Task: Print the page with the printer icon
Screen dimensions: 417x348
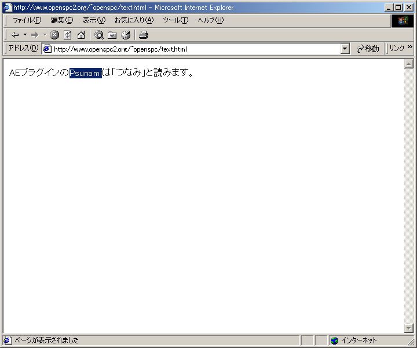Action: click(144, 35)
